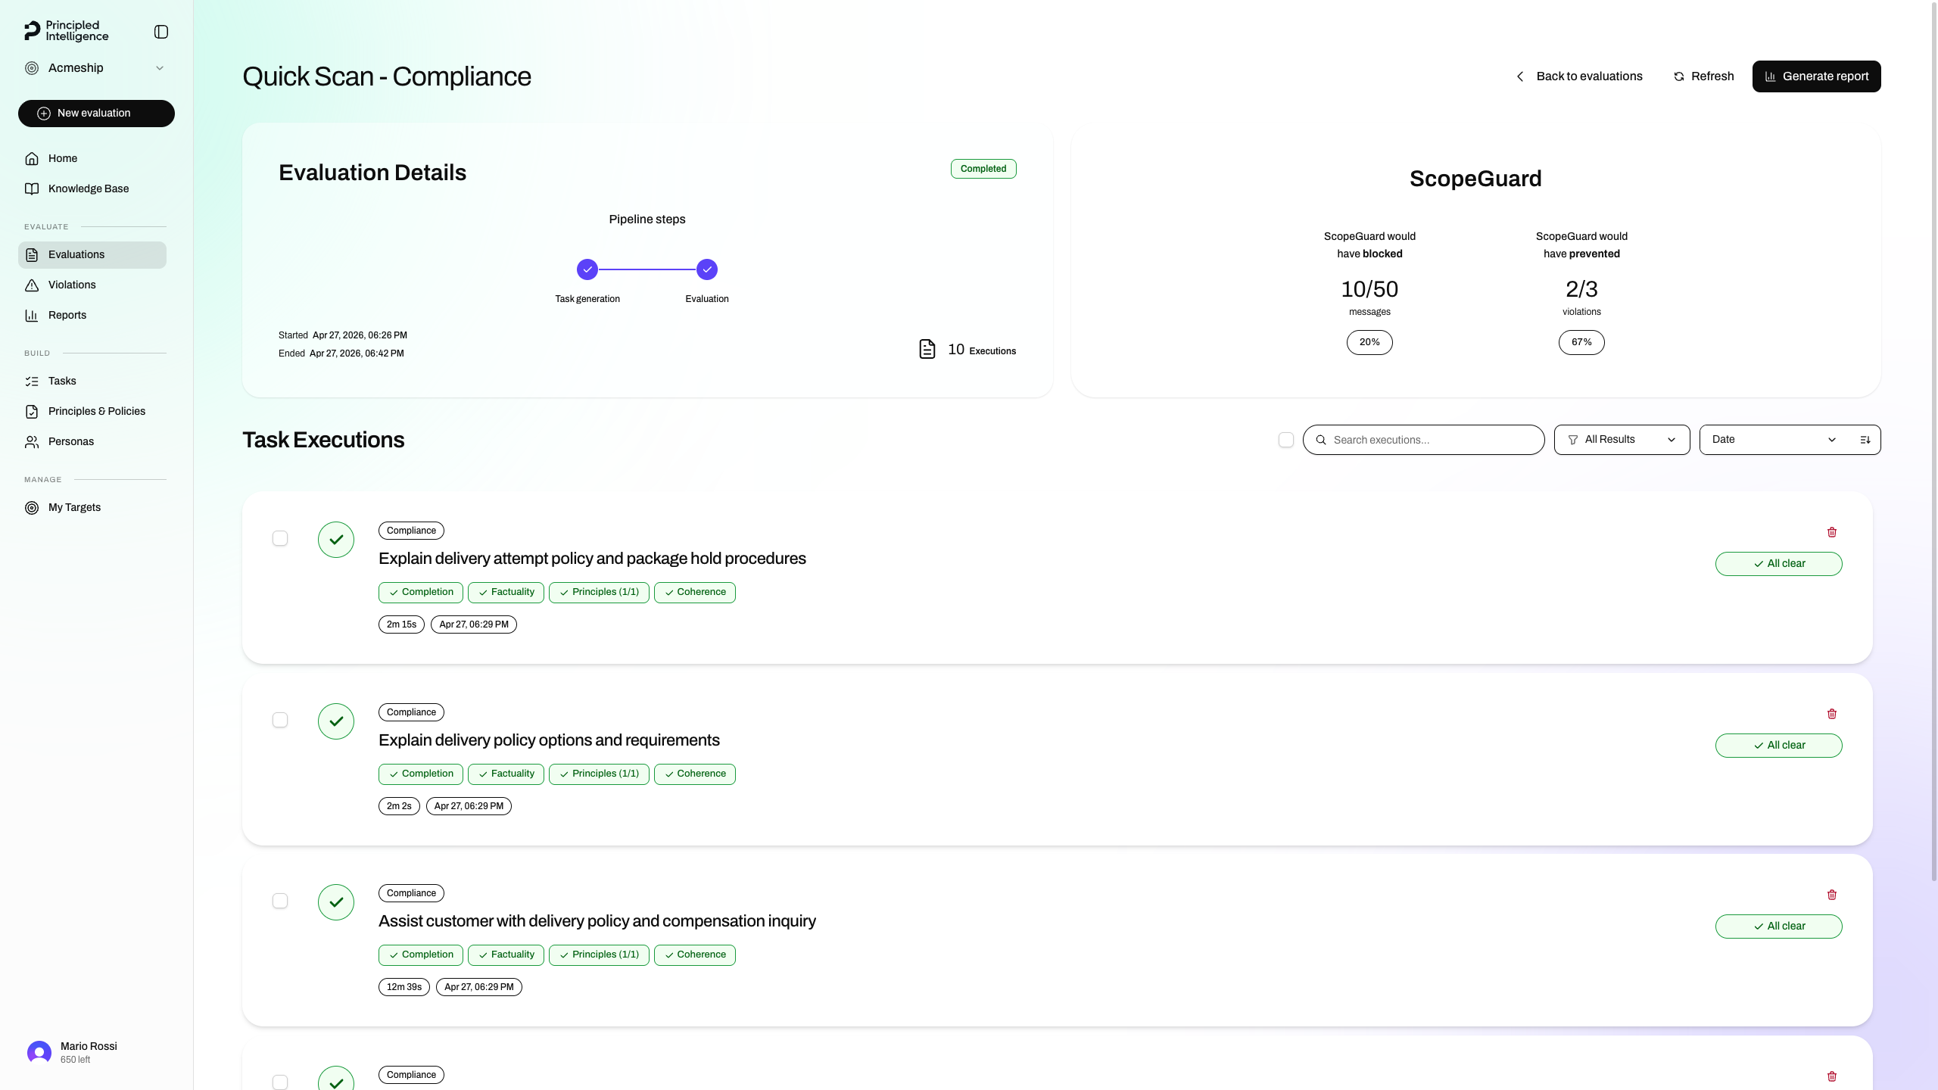This screenshot has height=1090, width=1938.
Task: Click the Evaluation pipeline step circle
Action: (707, 269)
